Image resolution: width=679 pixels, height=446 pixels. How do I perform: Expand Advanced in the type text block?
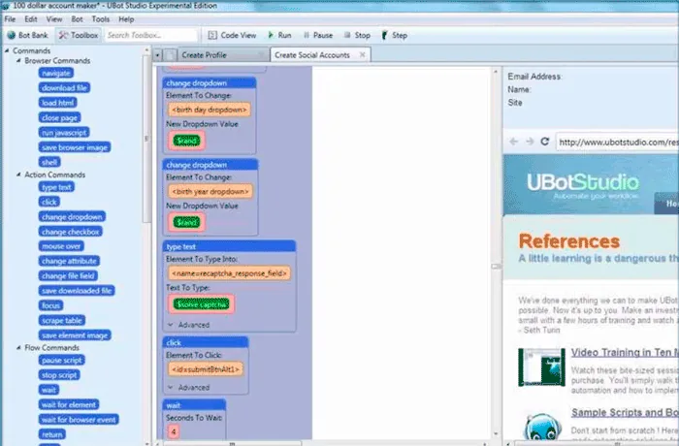[x=188, y=325]
